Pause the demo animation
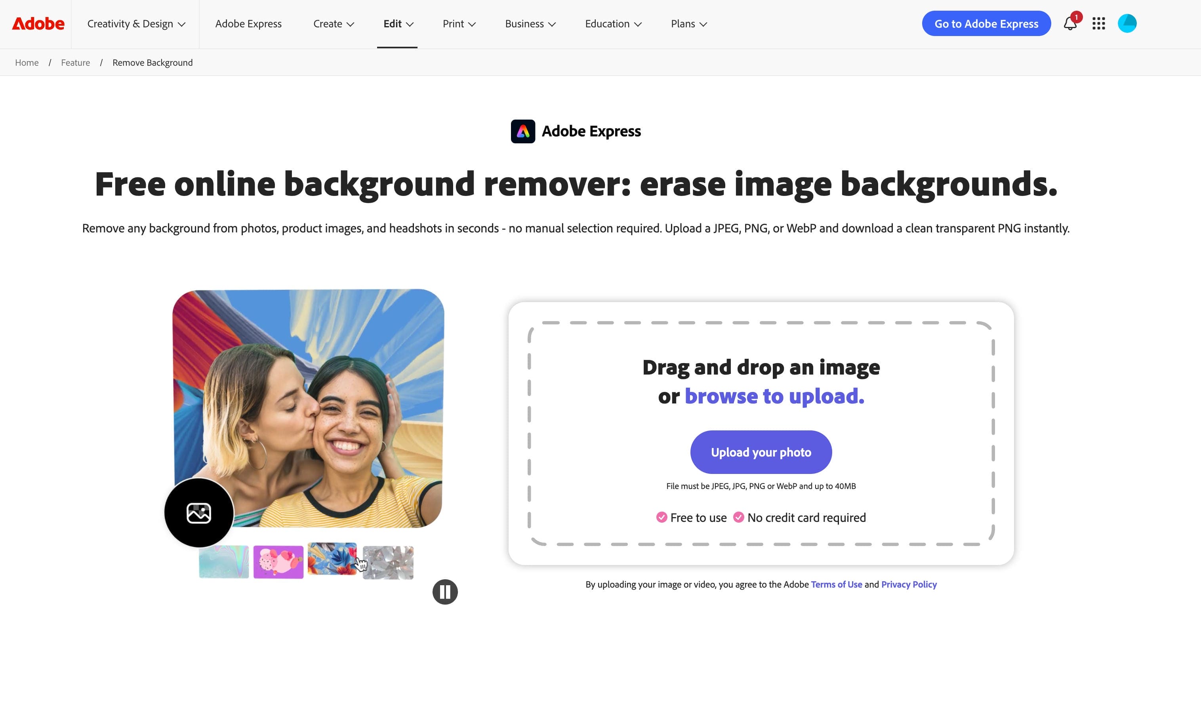This screenshot has width=1201, height=704. tap(445, 592)
